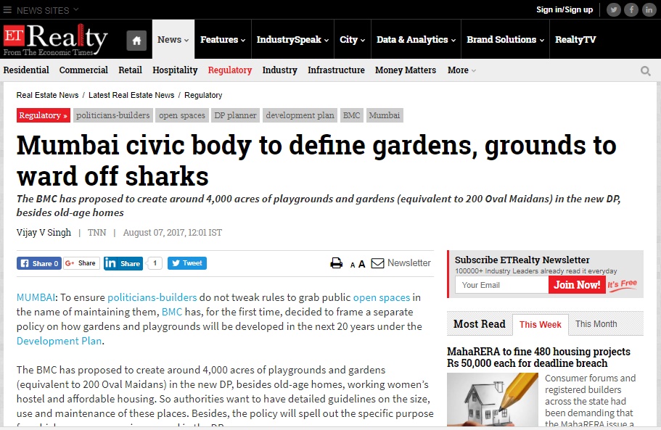Expand the More category menu
661x430 pixels.
[461, 70]
